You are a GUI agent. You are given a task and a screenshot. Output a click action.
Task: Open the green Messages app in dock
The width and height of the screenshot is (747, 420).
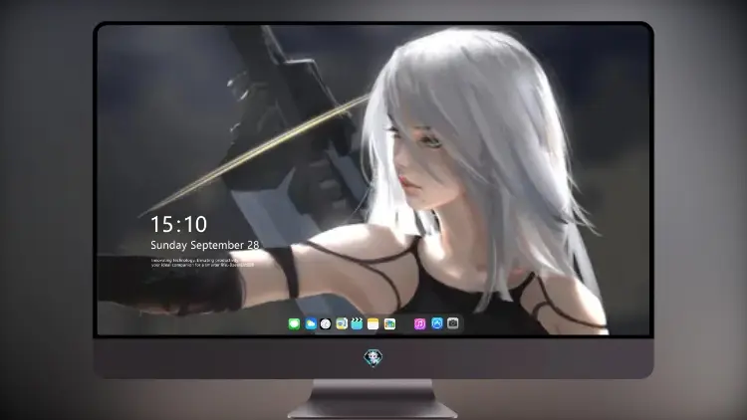(294, 323)
